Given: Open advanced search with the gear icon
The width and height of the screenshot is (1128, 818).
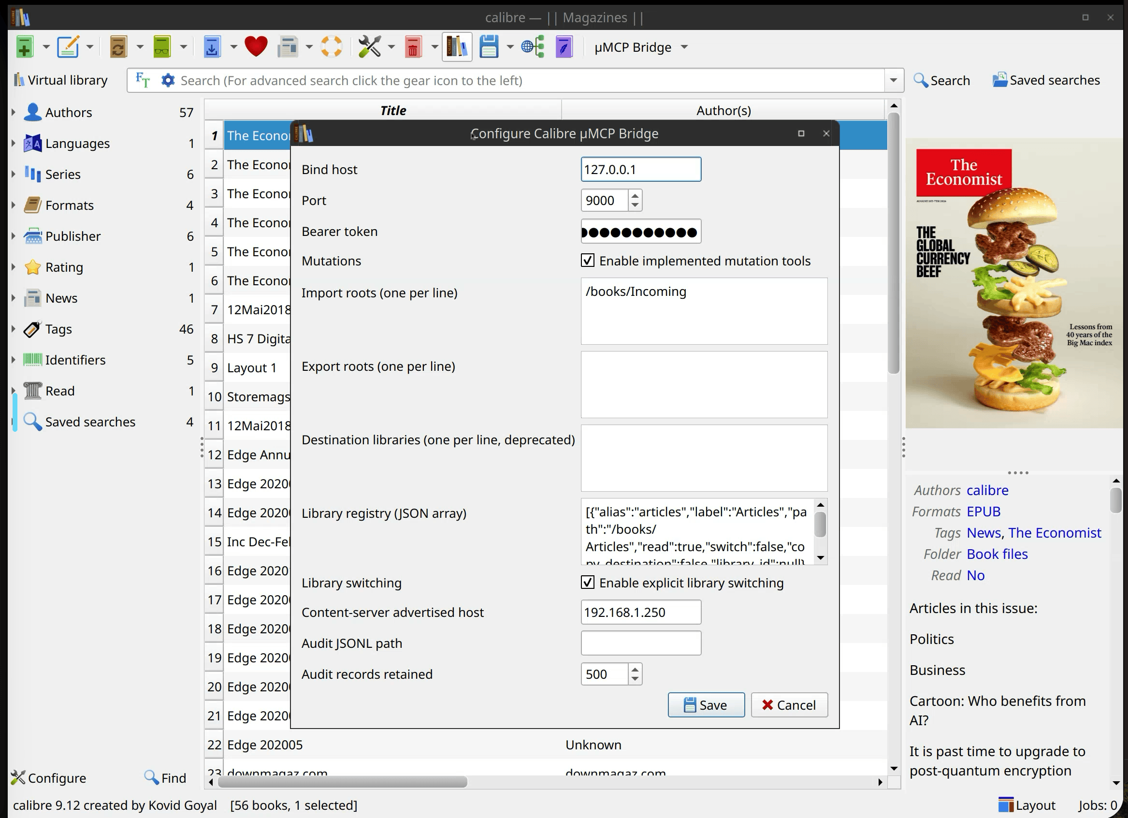Looking at the screenshot, I should [x=168, y=80].
